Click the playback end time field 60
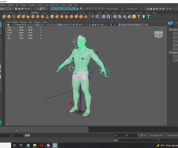This screenshot has height=148, width=178. click(132, 136)
